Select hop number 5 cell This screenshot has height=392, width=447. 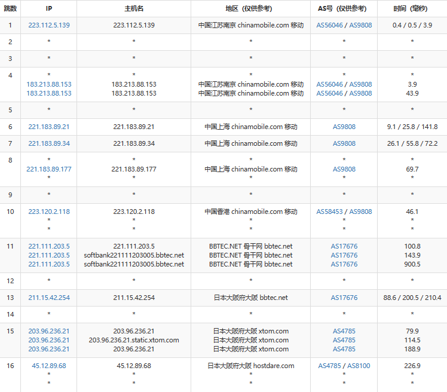10,110
